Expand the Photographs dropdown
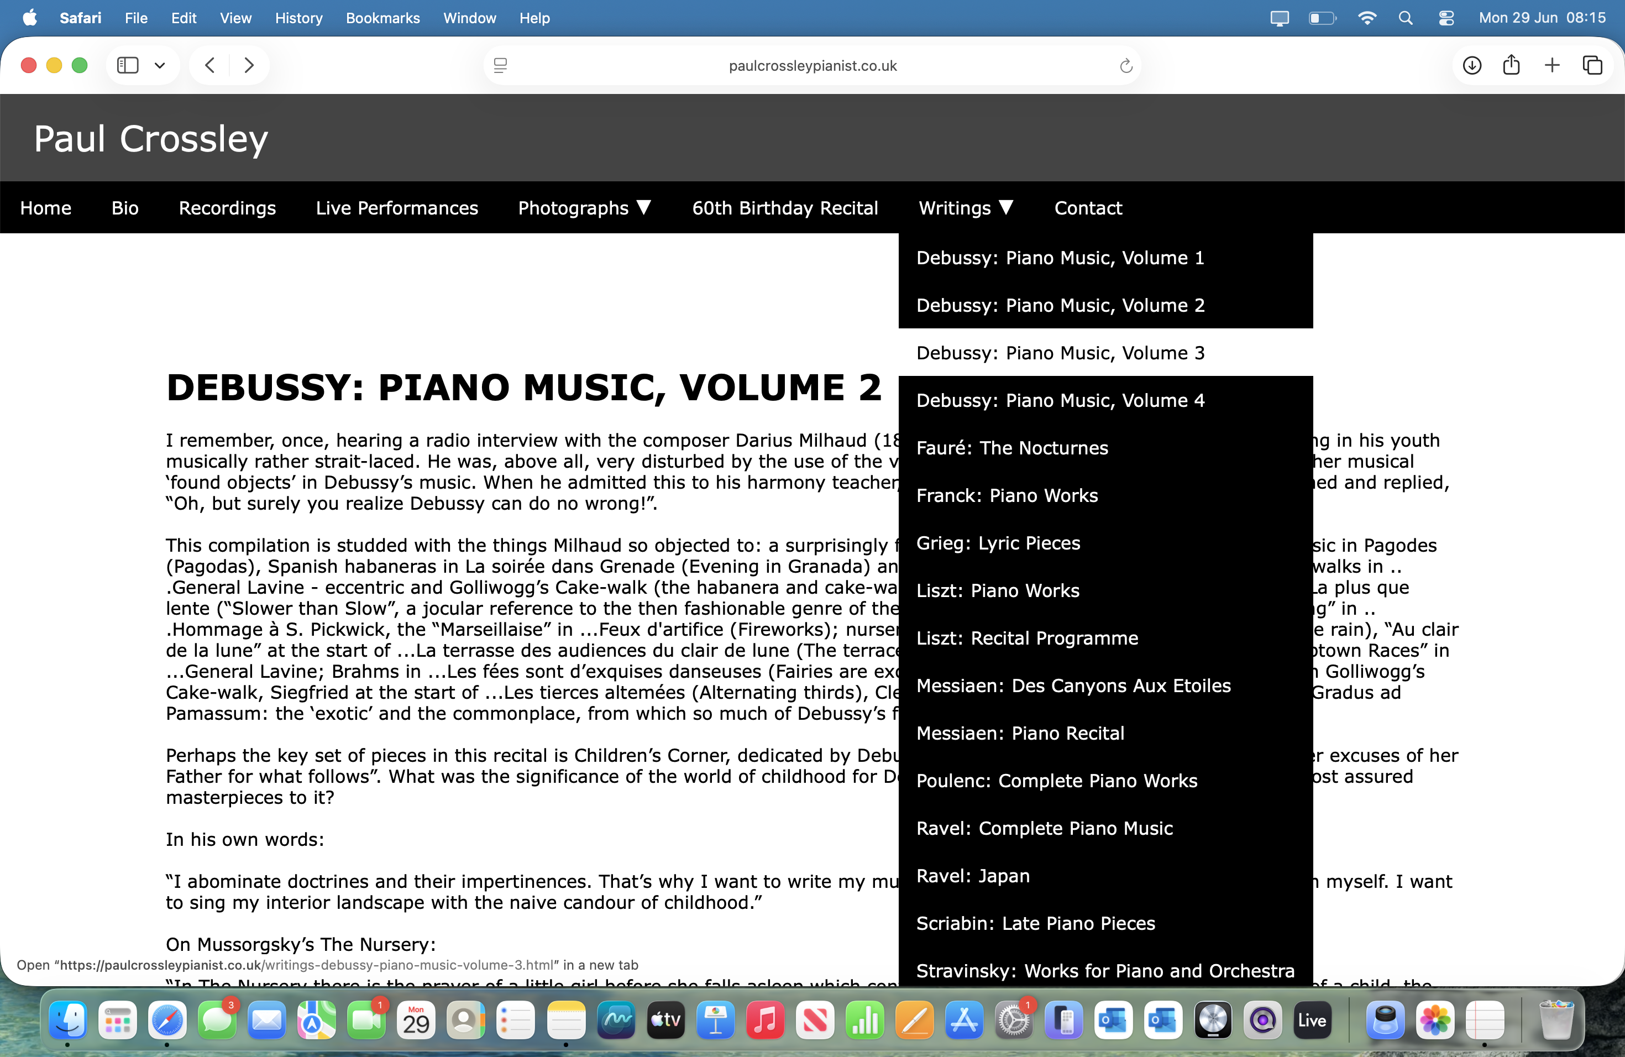 (x=584, y=207)
